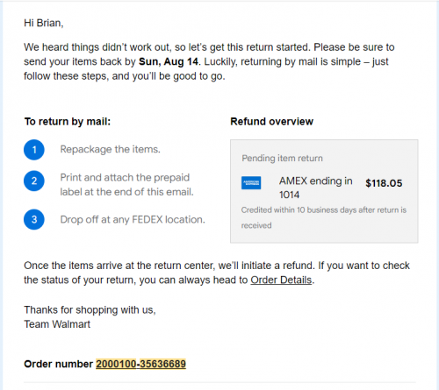
Task: Click the Thanks for shopping with us line
Action: coord(90,309)
